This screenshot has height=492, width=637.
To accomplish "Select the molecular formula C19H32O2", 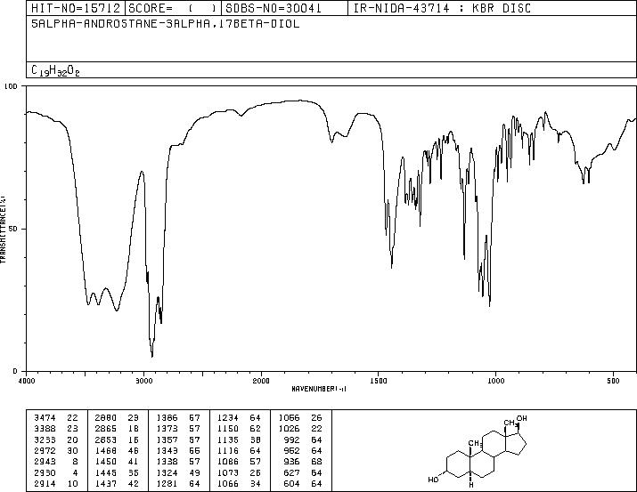I will click(x=55, y=70).
